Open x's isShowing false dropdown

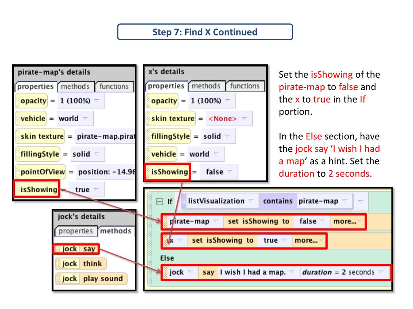219,172
